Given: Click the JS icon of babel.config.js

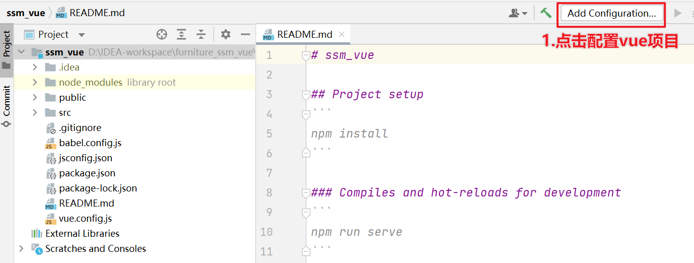Looking at the screenshot, I should coord(50,143).
